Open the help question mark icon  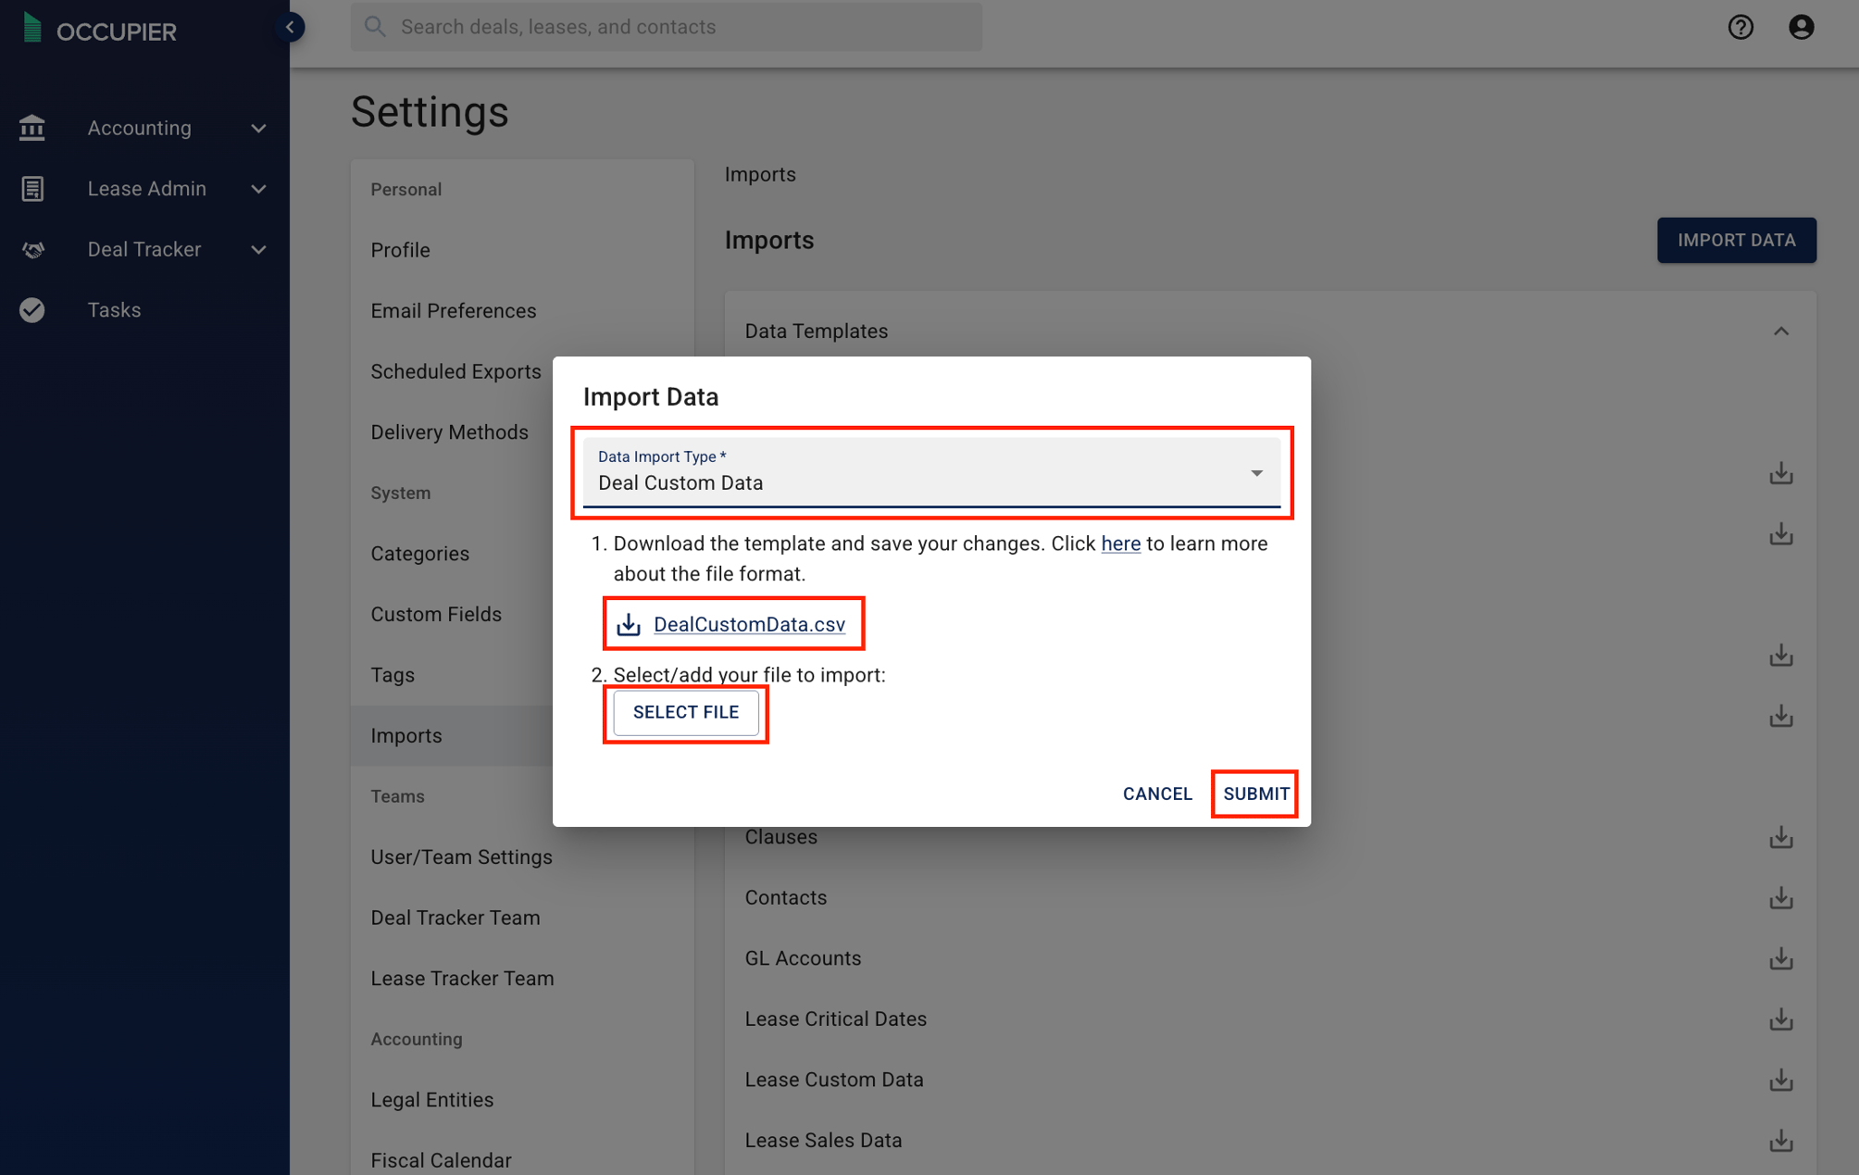[x=1740, y=27]
